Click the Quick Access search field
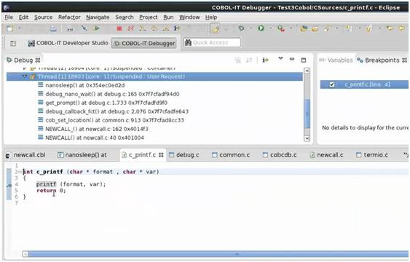 point(212,43)
